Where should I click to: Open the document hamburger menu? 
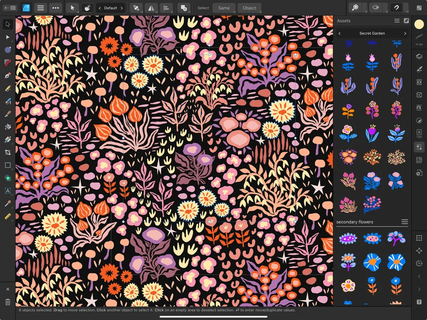tap(41, 8)
